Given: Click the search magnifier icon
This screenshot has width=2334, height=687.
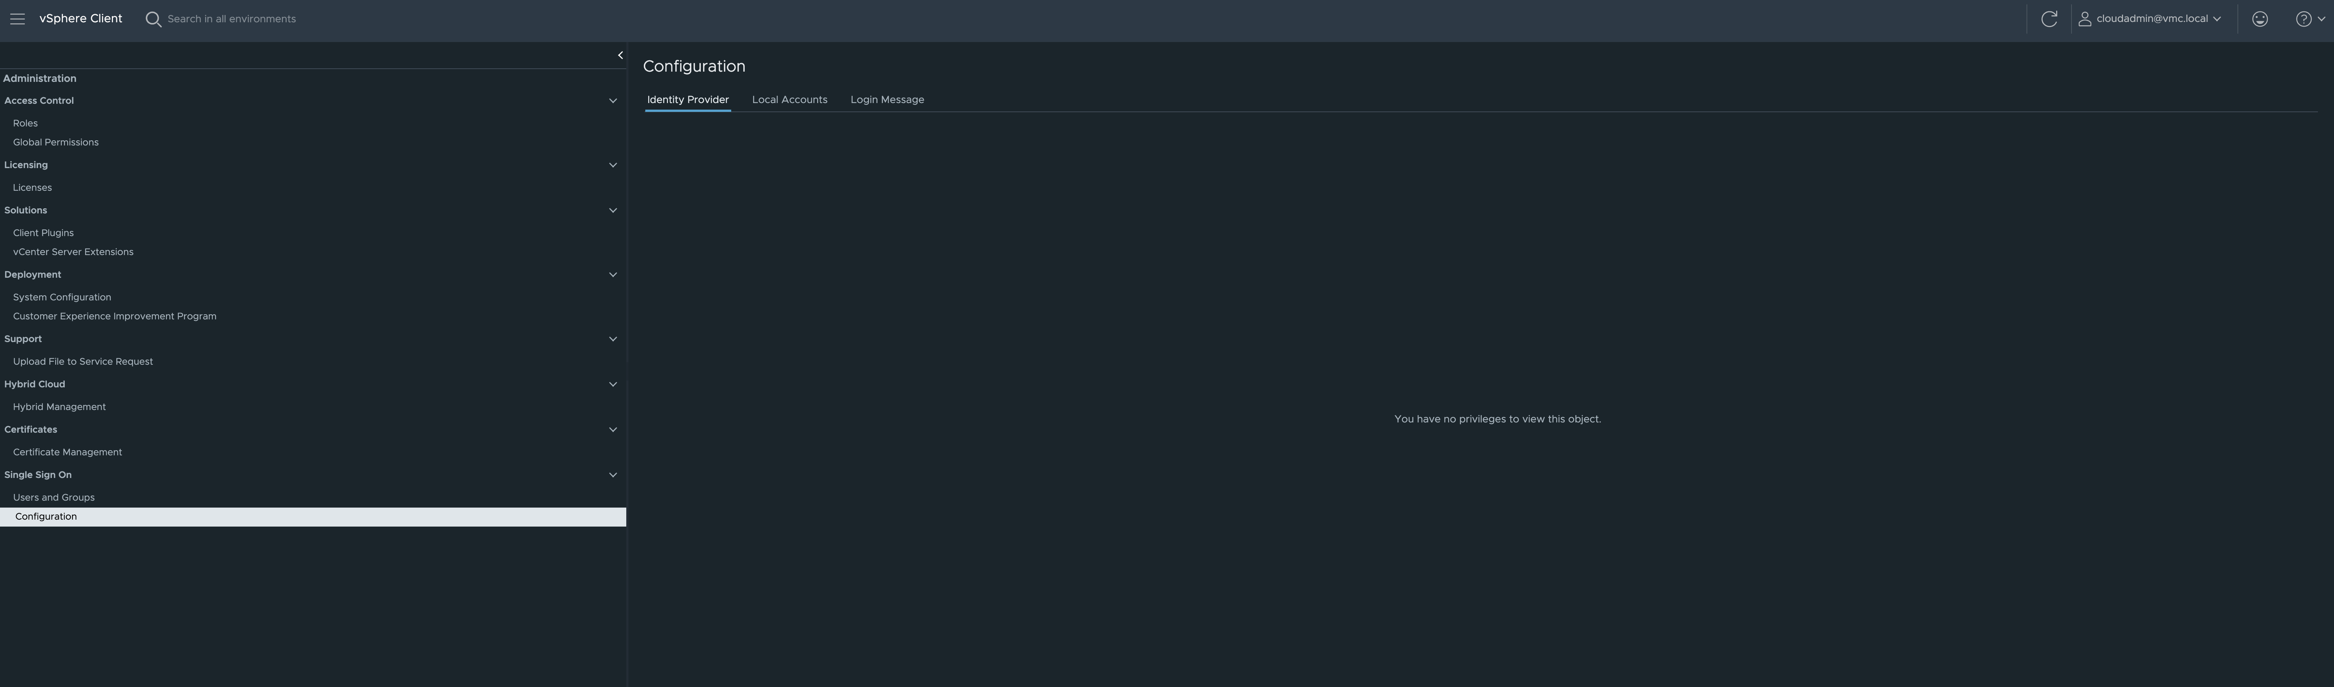Looking at the screenshot, I should point(153,19).
